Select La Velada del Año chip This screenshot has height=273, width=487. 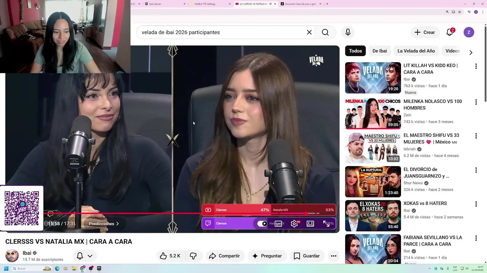click(416, 51)
